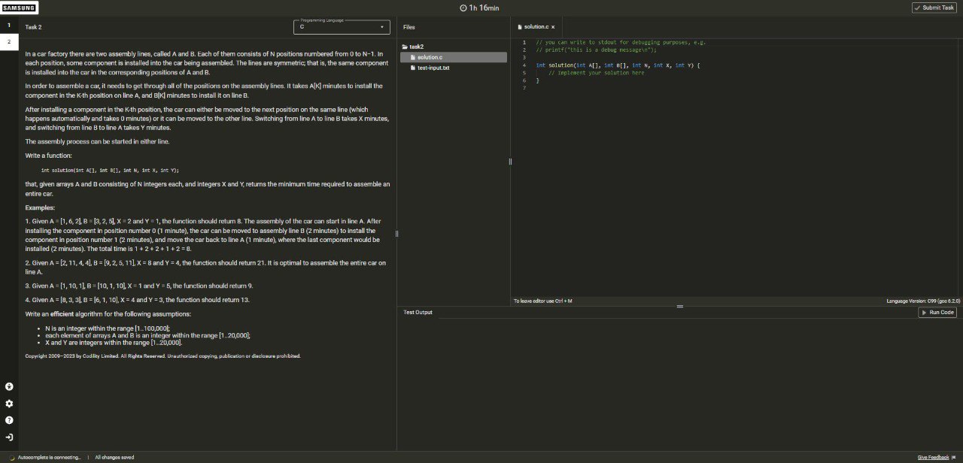This screenshot has height=463, width=963.
Task: Select task 2 in the sidebar
Action: tap(9, 42)
